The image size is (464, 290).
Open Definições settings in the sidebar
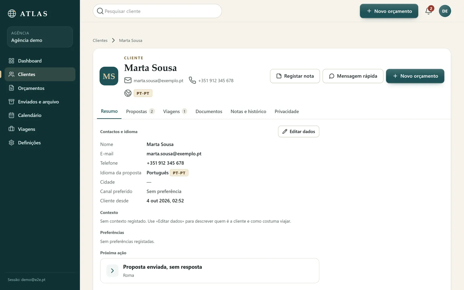coord(40,143)
